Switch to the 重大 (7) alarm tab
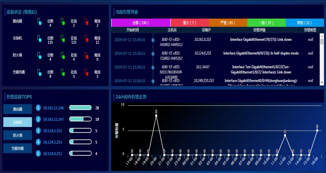 [189, 23]
